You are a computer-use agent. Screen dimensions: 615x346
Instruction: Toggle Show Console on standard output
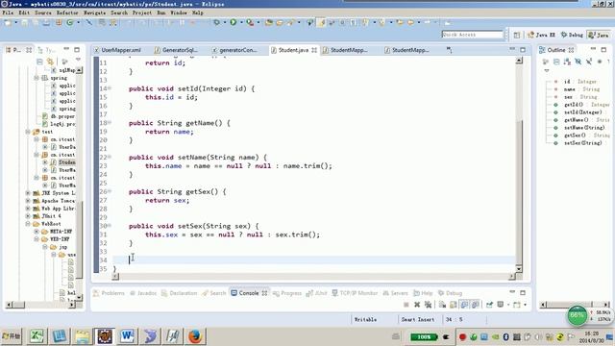[x=464, y=305]
